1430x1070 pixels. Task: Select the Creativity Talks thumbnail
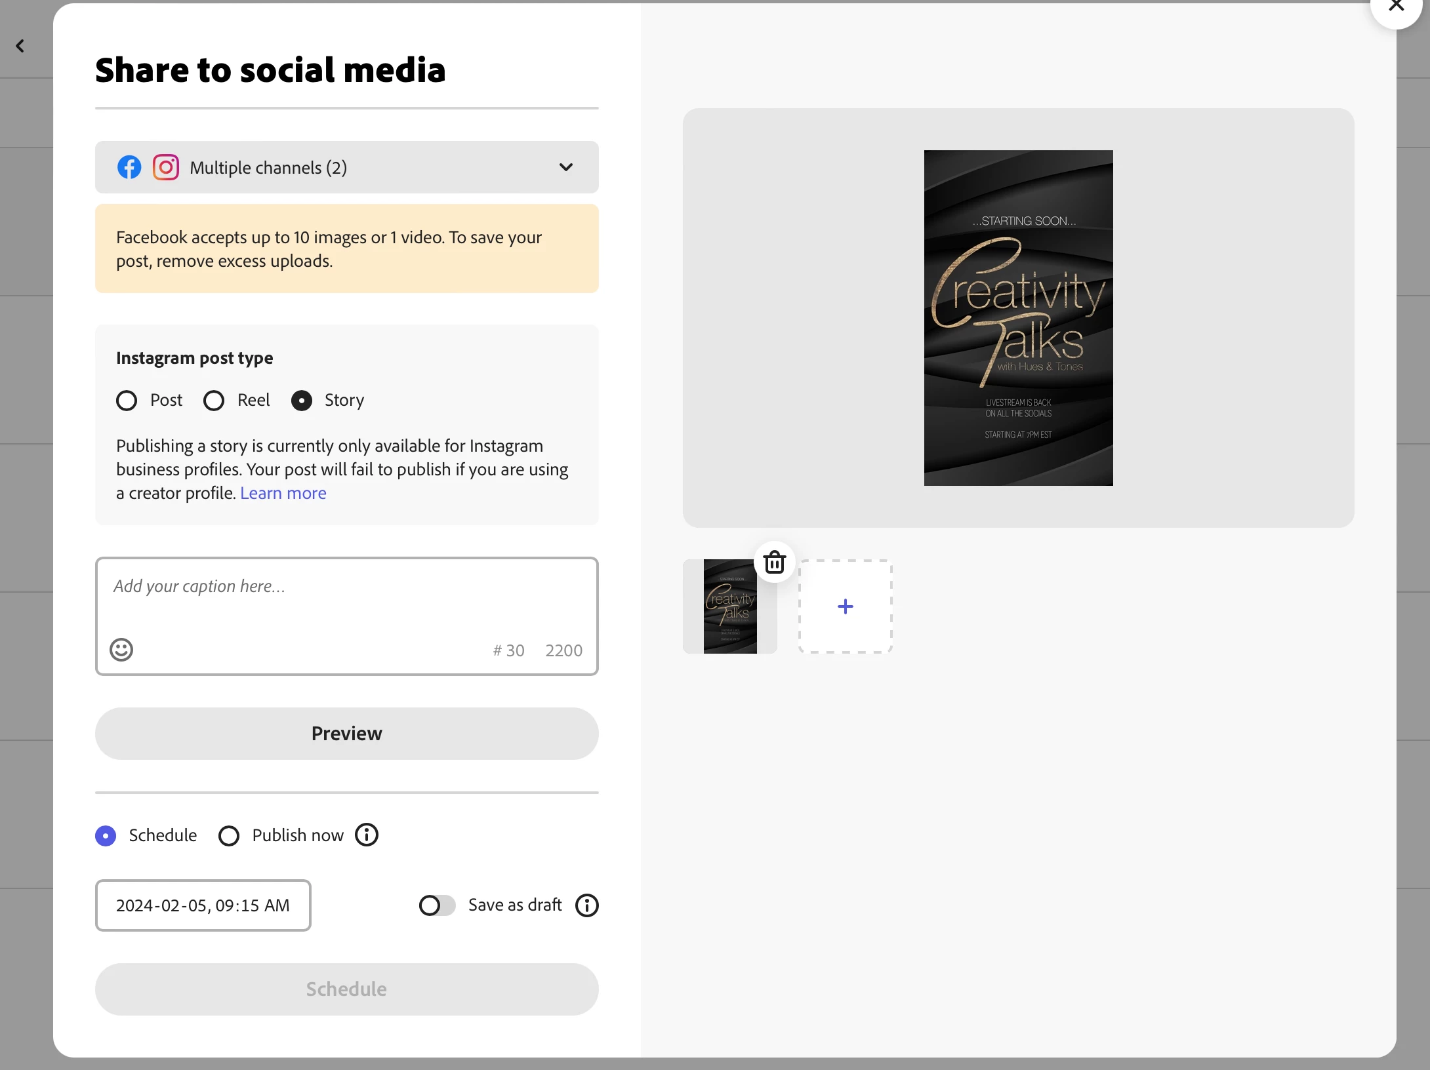[x=729, y=606]
